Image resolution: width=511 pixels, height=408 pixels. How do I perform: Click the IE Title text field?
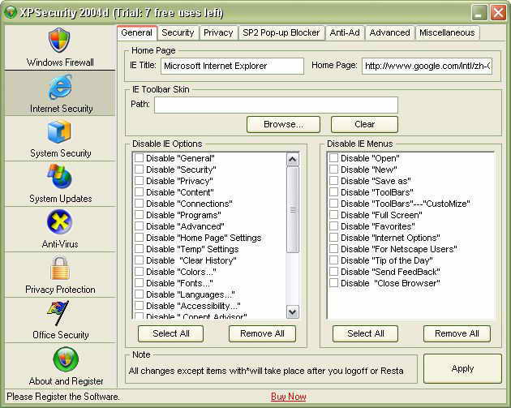pos(232,66)
